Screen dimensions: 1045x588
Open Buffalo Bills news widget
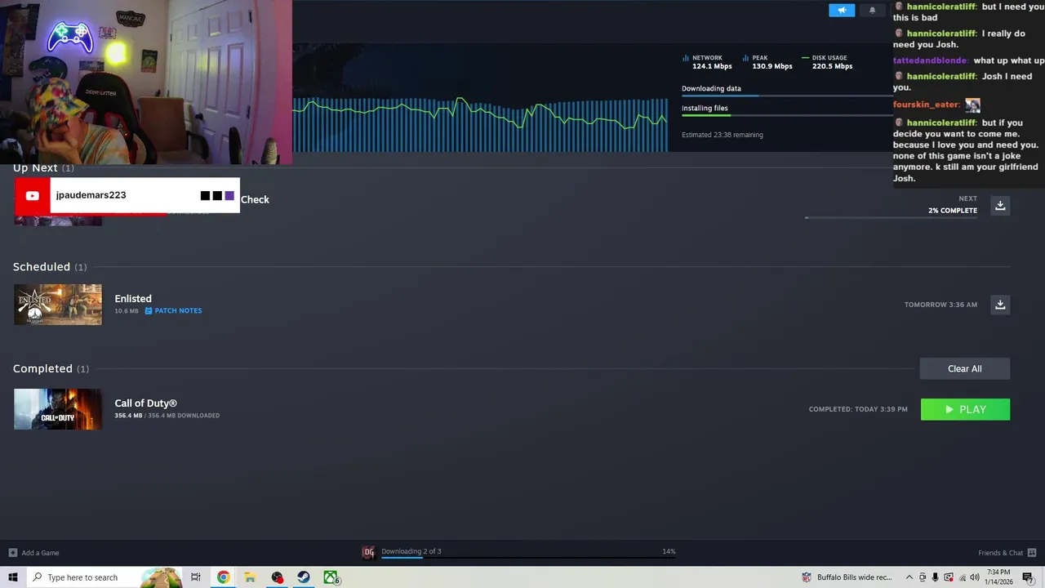point(847,577)
